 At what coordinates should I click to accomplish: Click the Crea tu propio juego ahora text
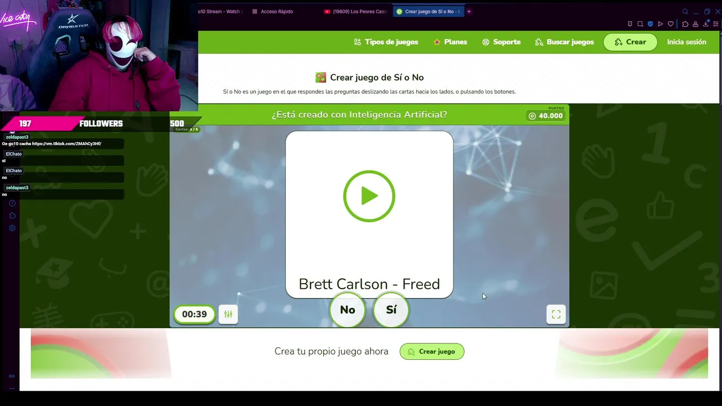click(x=331, y=351)
